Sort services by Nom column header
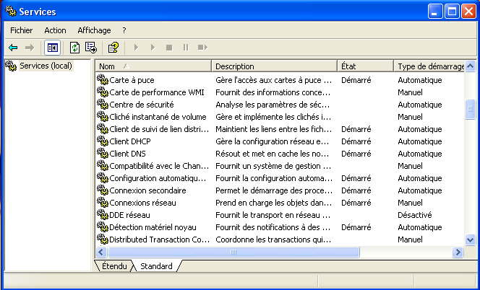The height and width of the screenshot is (290, 480). (x=153, y=66)
